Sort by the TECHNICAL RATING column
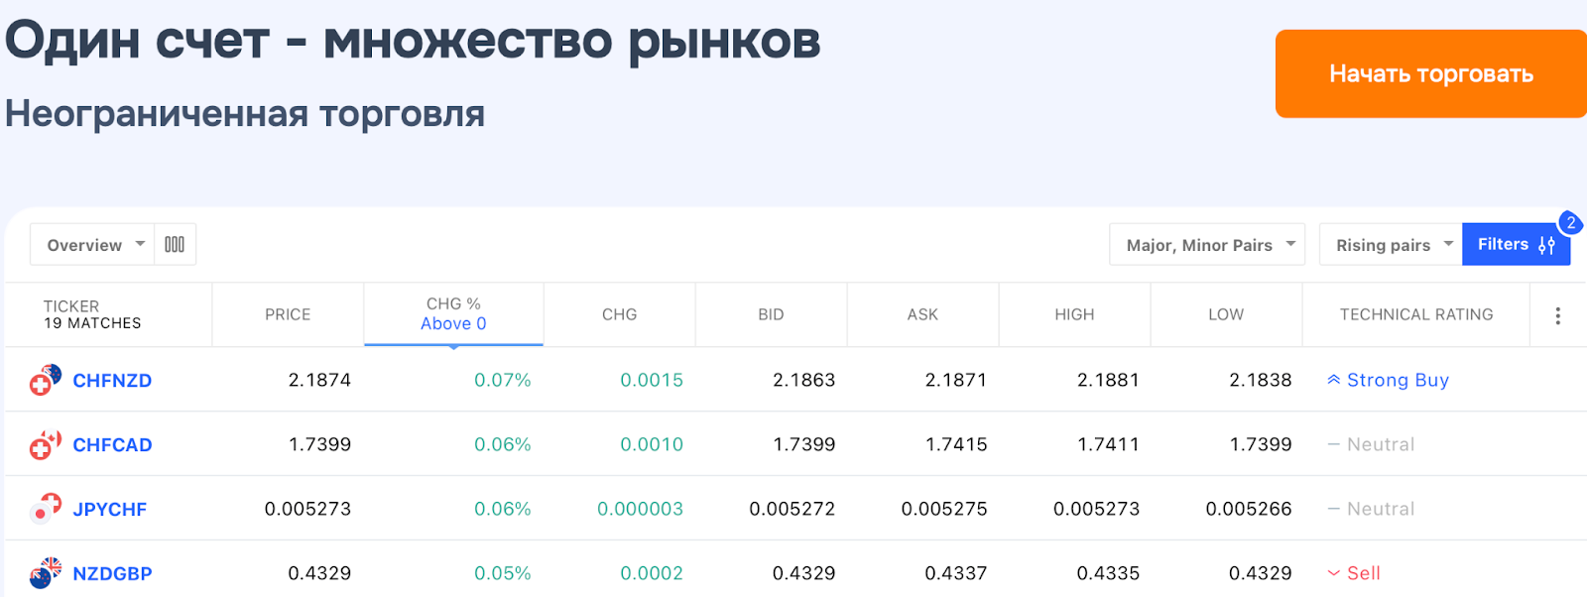This screenshot has height=597, width=1587. click(x=1415, y=314)
